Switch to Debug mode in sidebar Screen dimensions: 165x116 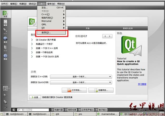[x=5, y=40]
